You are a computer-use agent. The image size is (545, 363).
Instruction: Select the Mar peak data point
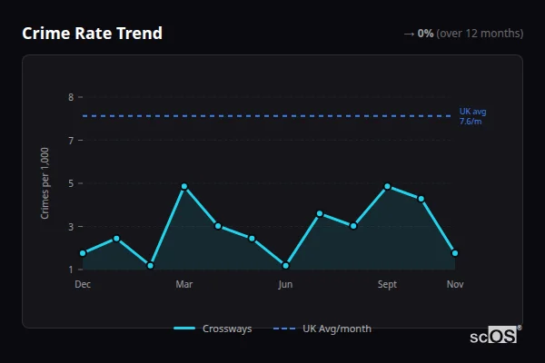click(x=184, y=187)
